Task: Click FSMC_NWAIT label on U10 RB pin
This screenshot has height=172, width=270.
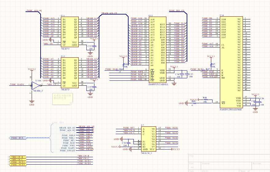Action: point(209,76)
